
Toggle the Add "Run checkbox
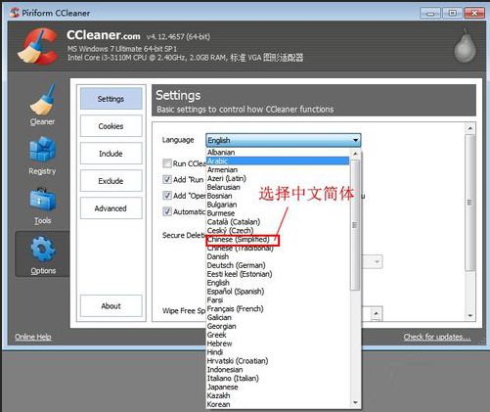(x=167, y=179)
